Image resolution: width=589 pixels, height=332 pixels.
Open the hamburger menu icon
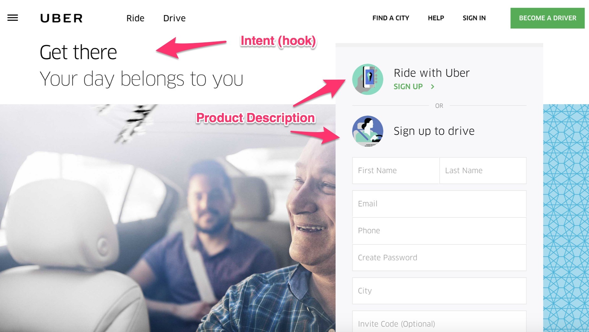[x=13, y=18]
